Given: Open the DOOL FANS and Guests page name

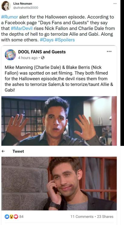Looking at the screenshot, I should (x=42, y=52).
